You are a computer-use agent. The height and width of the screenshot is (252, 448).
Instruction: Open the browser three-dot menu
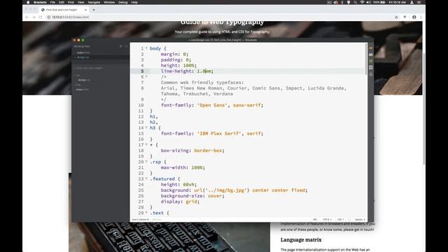pyautogui.click(x=421, y=17)
